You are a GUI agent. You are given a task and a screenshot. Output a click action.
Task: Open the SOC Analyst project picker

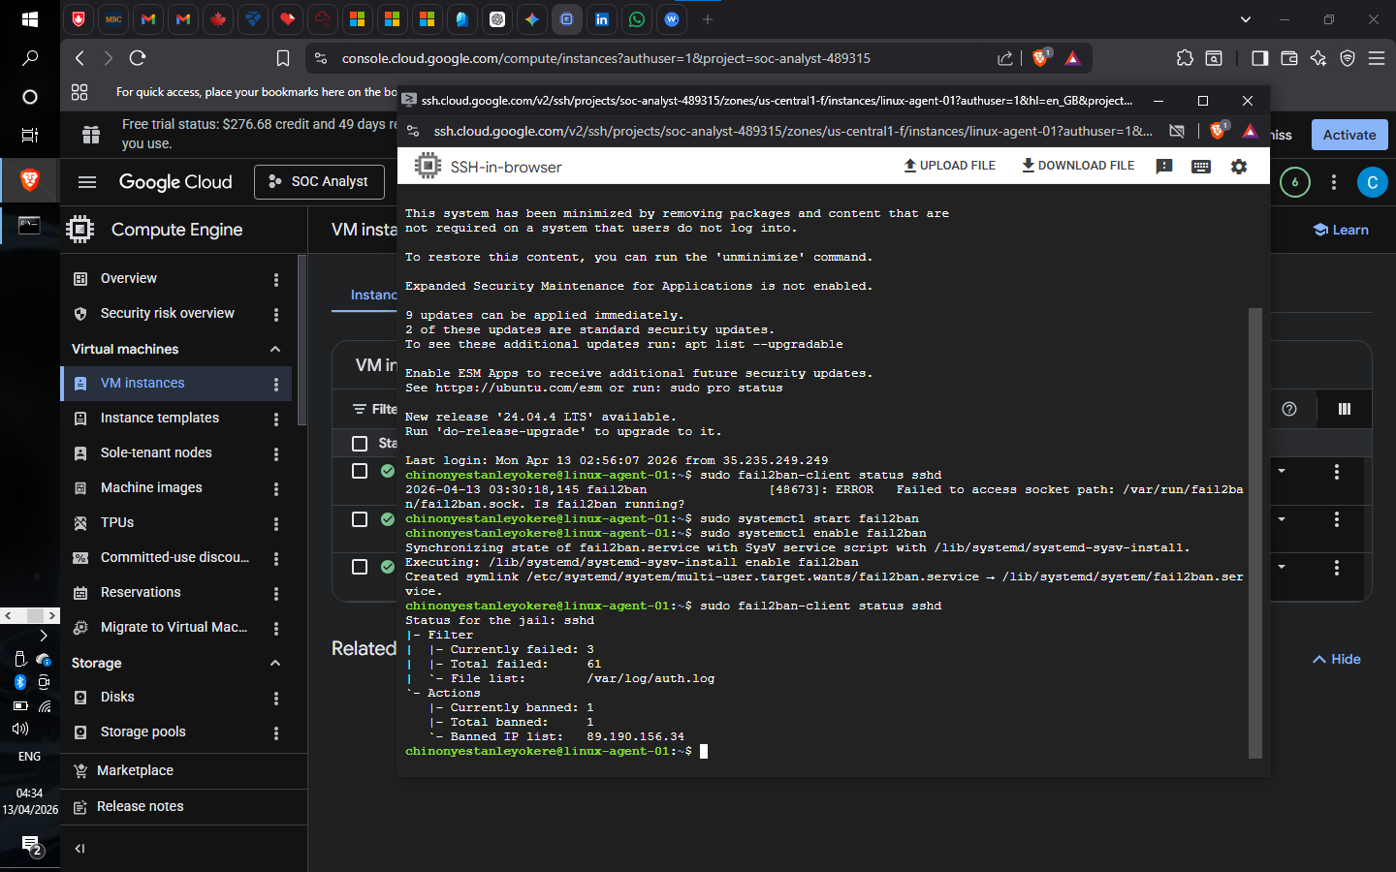(319, 181)
